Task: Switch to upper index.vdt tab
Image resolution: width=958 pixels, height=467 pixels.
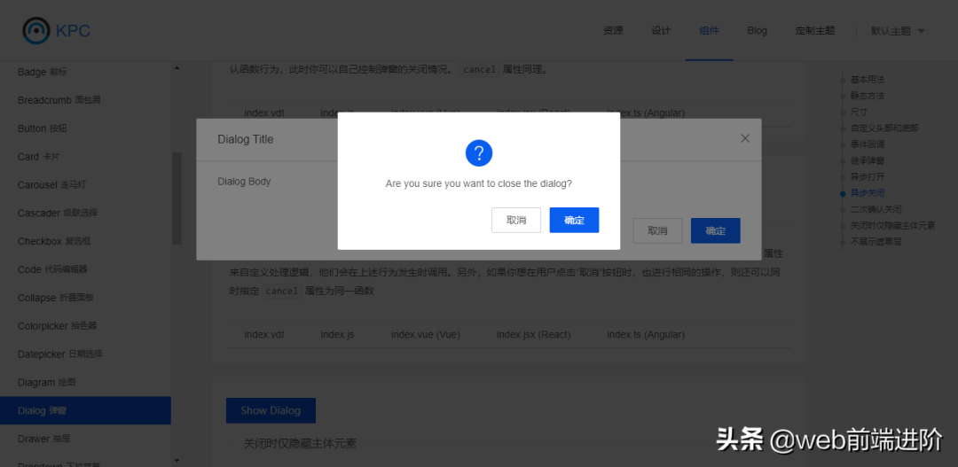Action: [264, 113]
